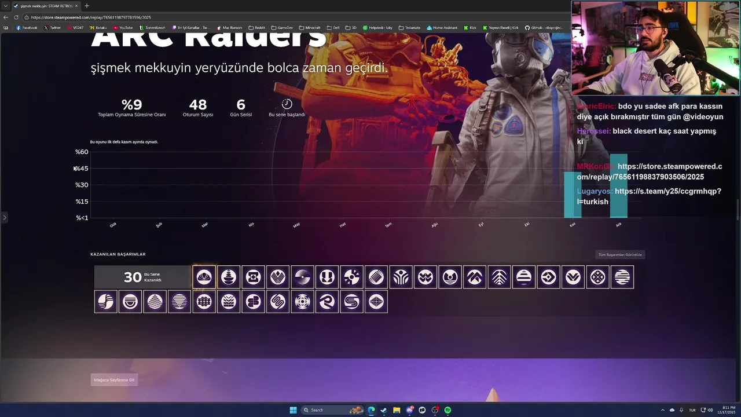Click the S-shaped achievement icon

[351, 302]
